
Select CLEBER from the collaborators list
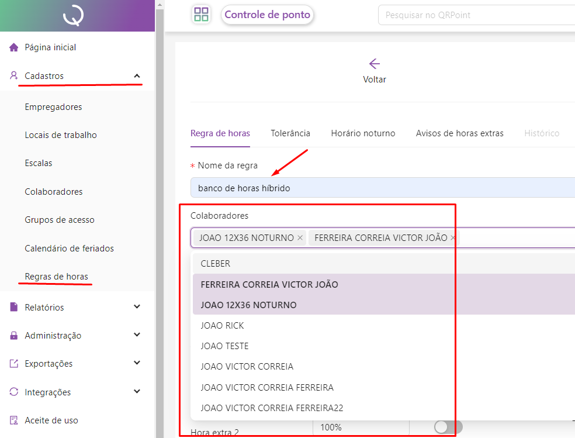tap(216, 264)
